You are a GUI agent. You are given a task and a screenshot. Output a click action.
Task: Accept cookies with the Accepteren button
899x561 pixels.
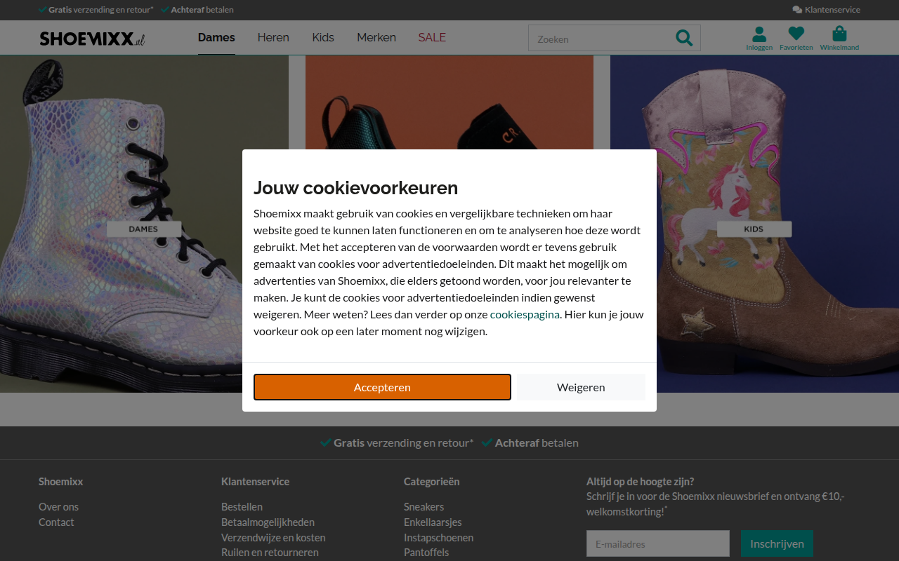[x=382, y=387]
